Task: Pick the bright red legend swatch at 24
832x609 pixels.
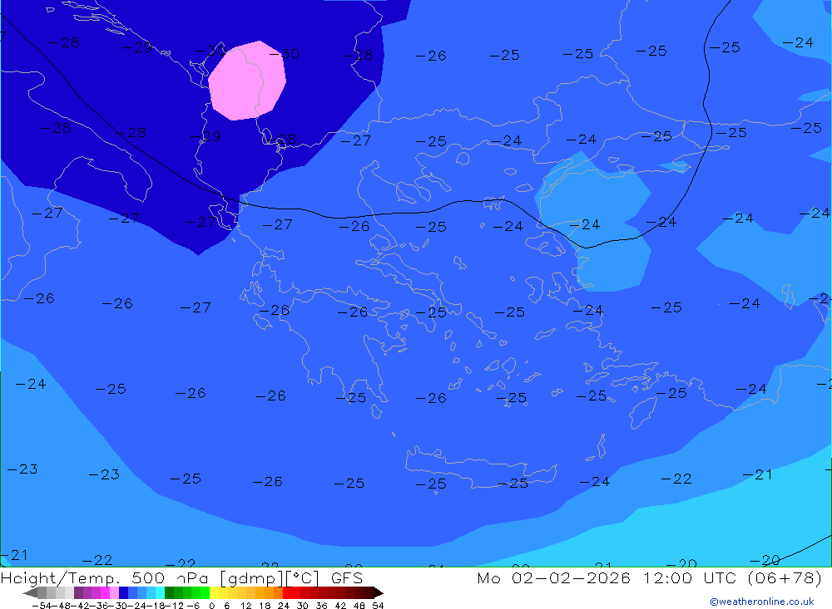Action: point(287,593)
